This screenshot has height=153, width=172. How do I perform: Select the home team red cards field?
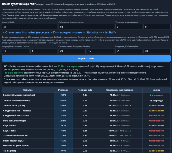[x=129, y=27]
